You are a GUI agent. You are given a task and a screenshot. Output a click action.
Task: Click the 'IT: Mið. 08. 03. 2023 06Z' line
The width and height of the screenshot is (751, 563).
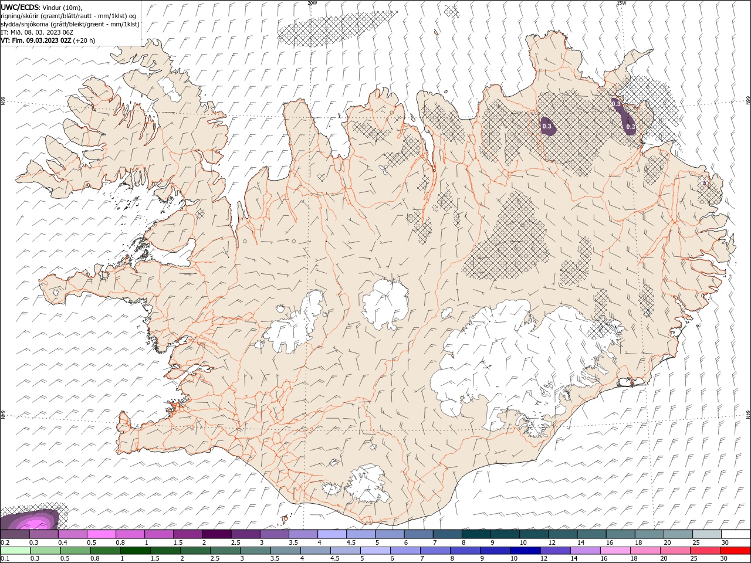pos(37,32)
